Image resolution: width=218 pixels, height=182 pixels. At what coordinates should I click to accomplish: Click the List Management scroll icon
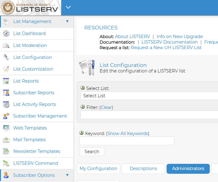click(x=6, y=21)
